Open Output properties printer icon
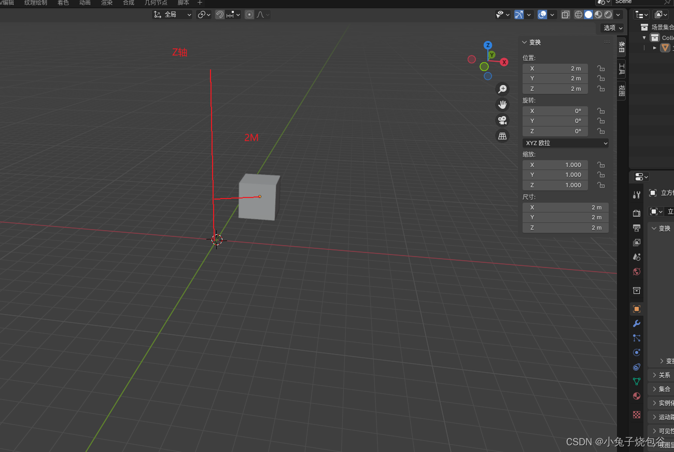The width and height of the screenshot is (674, 452). coord(637,228)
